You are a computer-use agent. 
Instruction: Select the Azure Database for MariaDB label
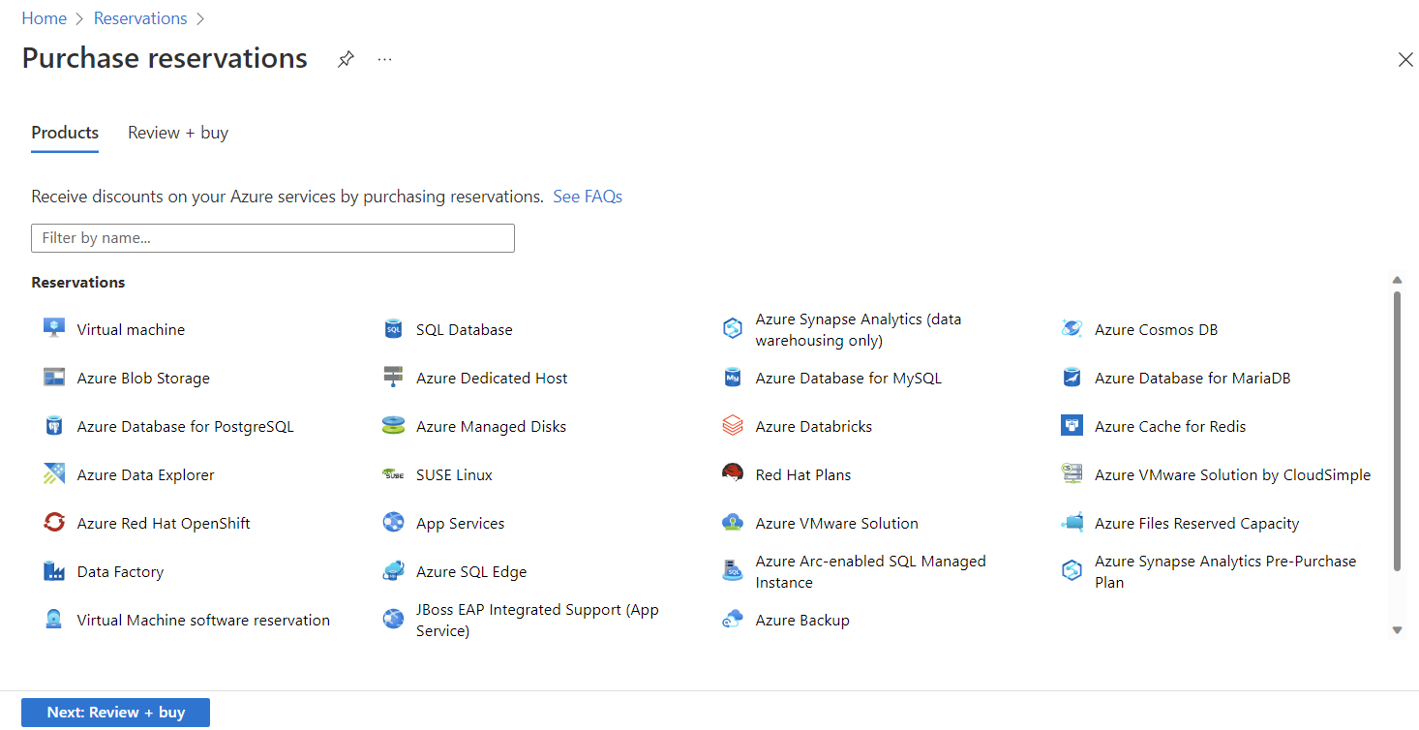tap(1193, 379)
